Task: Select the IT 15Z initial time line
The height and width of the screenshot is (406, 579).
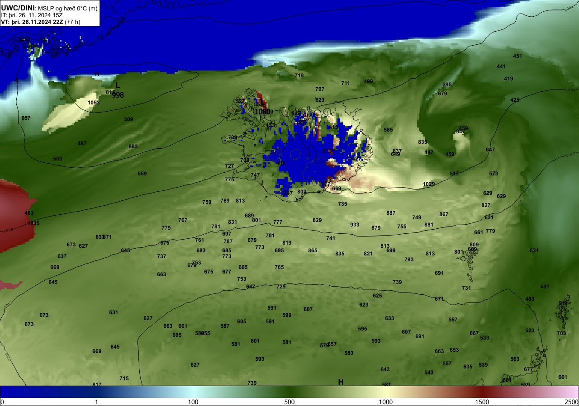Action: [x=32, y=15]
